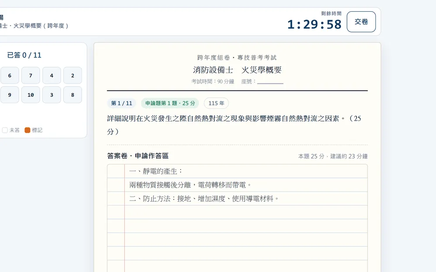Click the remaining time 1:29:58
The width and height of the screenshot is (436, 272).
(314, 24)
